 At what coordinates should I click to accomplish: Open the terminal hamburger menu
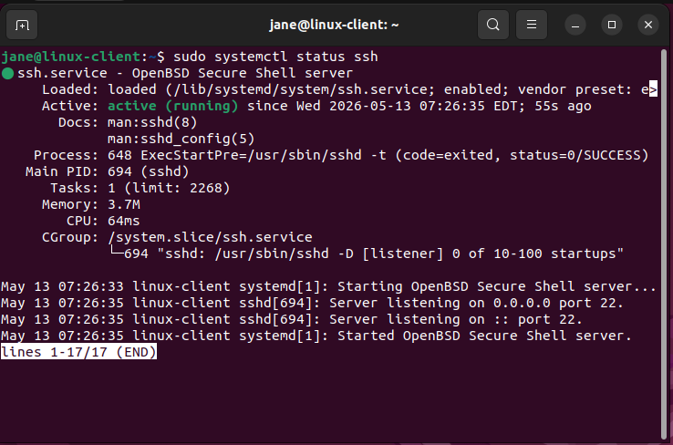pyautogui.click(x=532, y=25)
